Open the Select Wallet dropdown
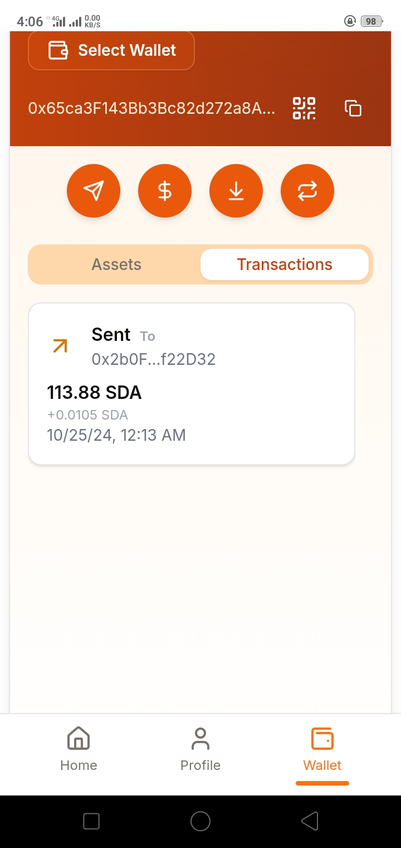Image resolution: width=401 pixels, height=848 pixels. pyautogui.click(x=111, y=50)
